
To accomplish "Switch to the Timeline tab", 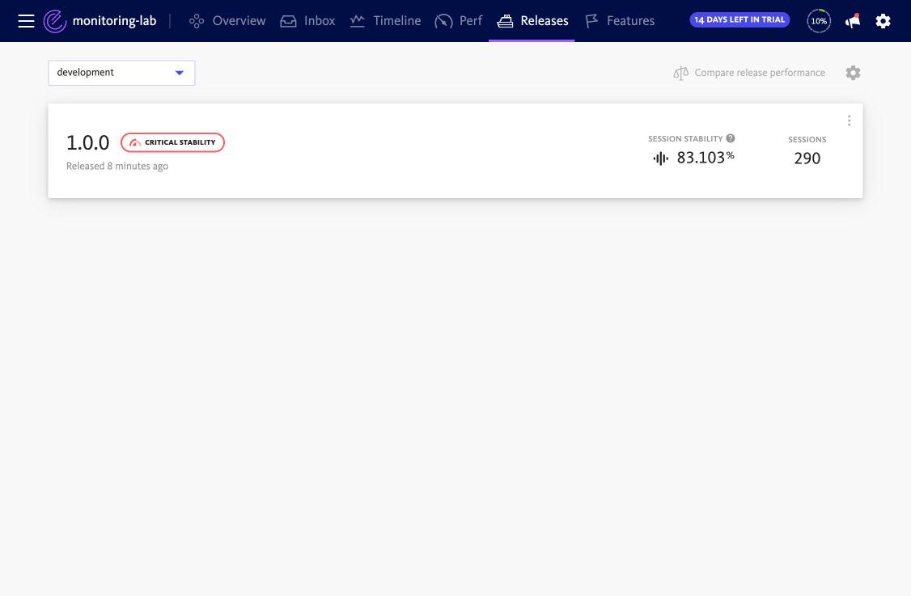I will 386,21.
